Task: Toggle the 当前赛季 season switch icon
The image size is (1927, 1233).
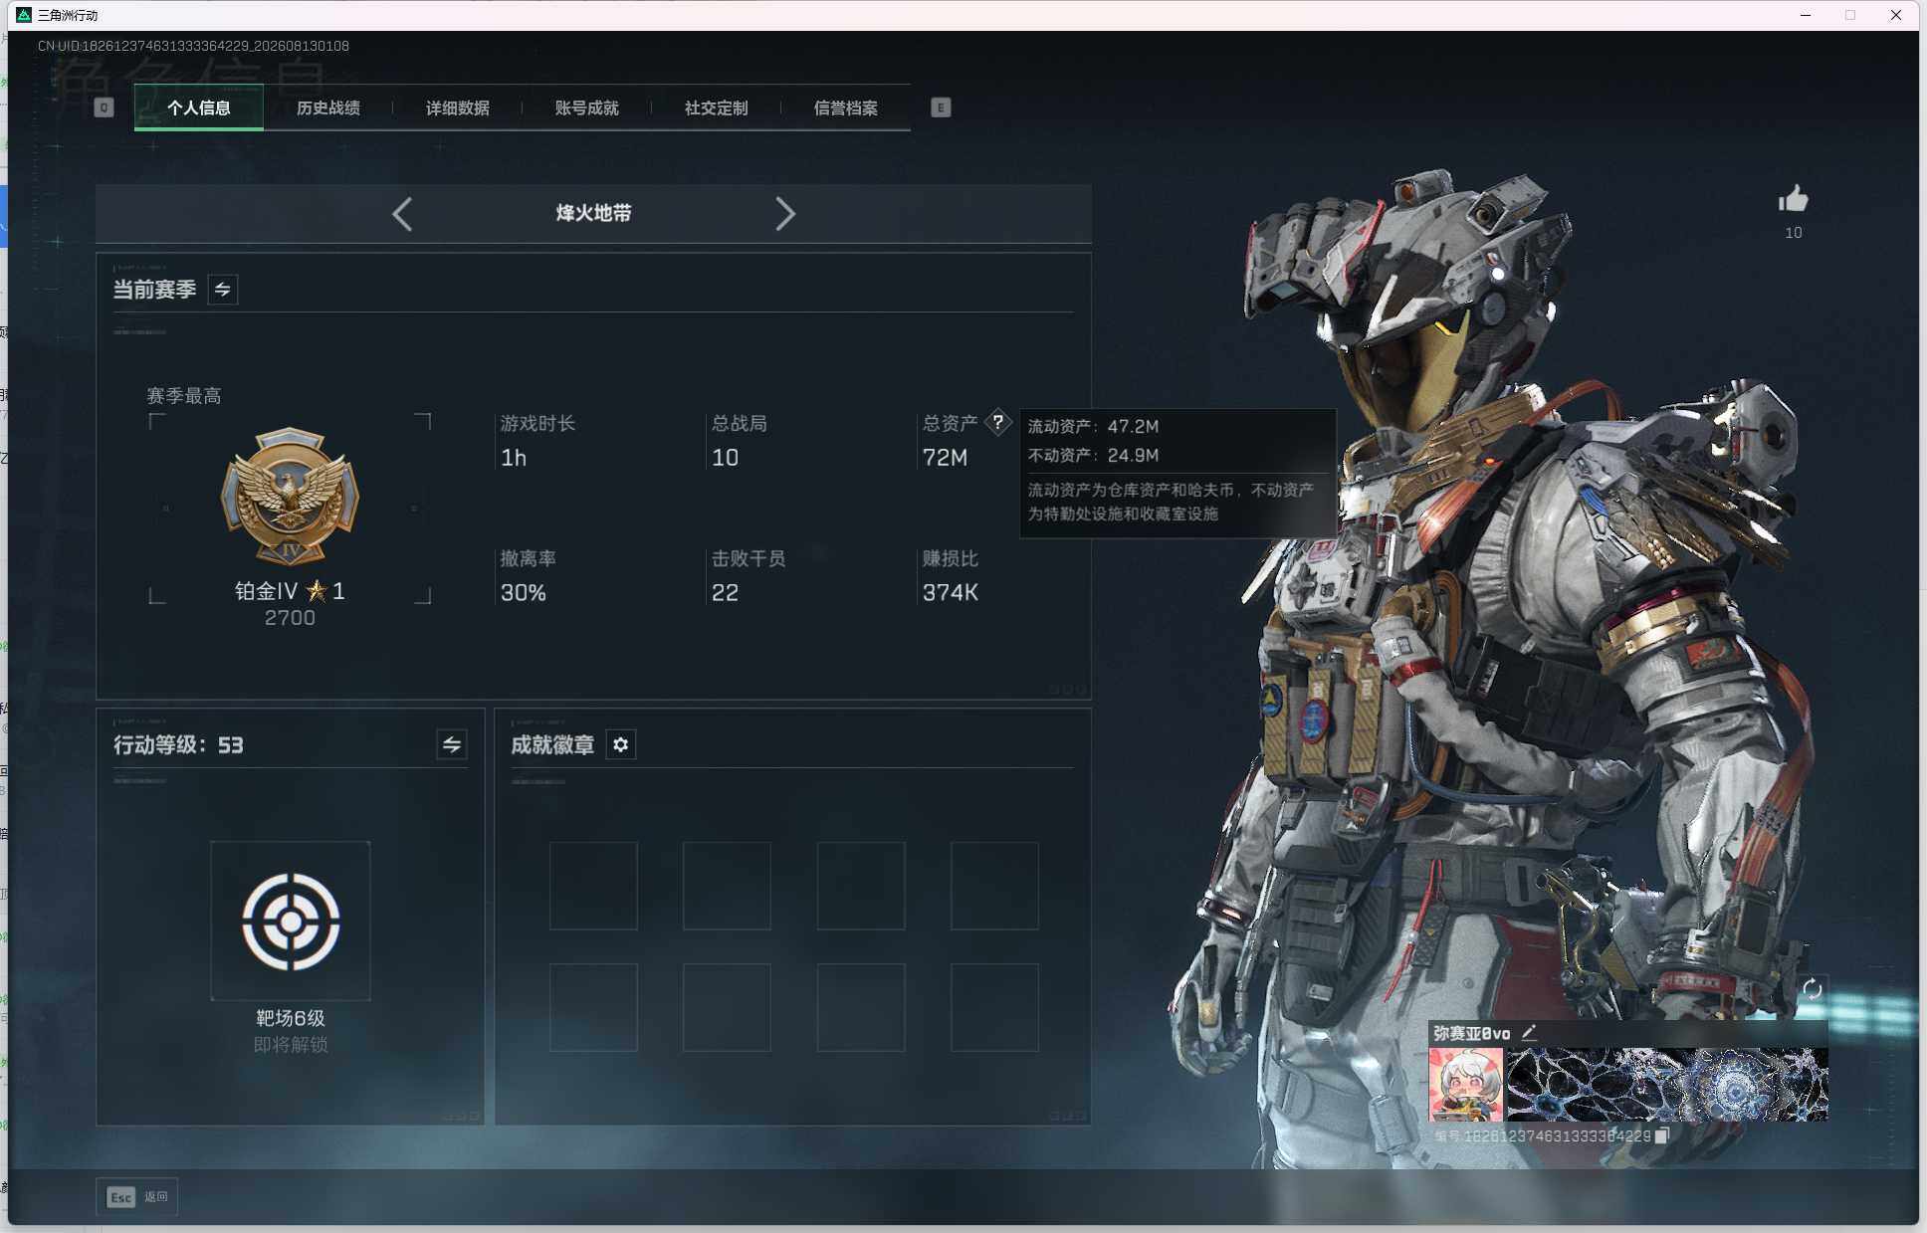Action: pos(223,290)
